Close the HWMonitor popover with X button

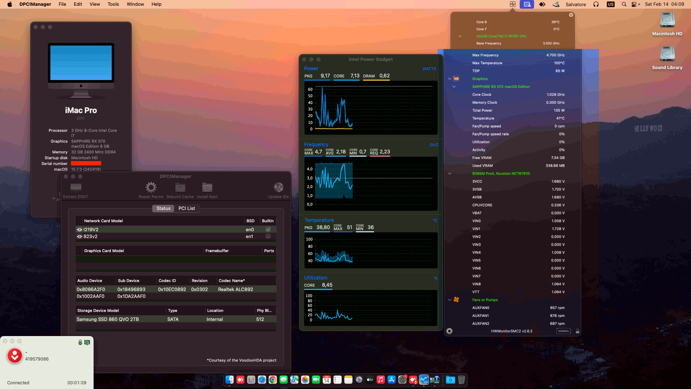[571, 15]
